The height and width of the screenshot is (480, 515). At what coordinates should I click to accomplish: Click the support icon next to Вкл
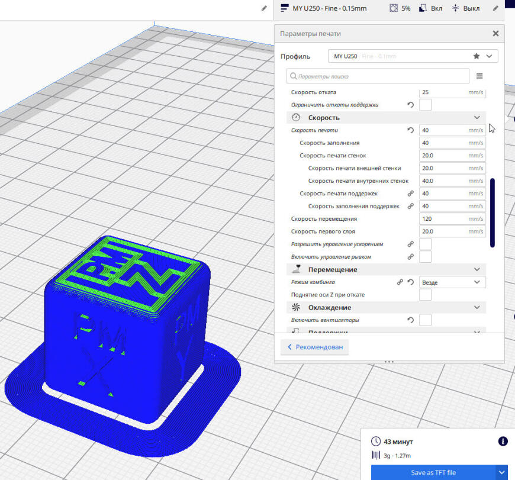(423, 8)
